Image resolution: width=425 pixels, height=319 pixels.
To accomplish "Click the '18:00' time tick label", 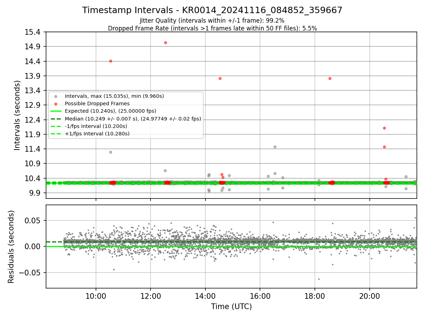I will pos(315,296).
